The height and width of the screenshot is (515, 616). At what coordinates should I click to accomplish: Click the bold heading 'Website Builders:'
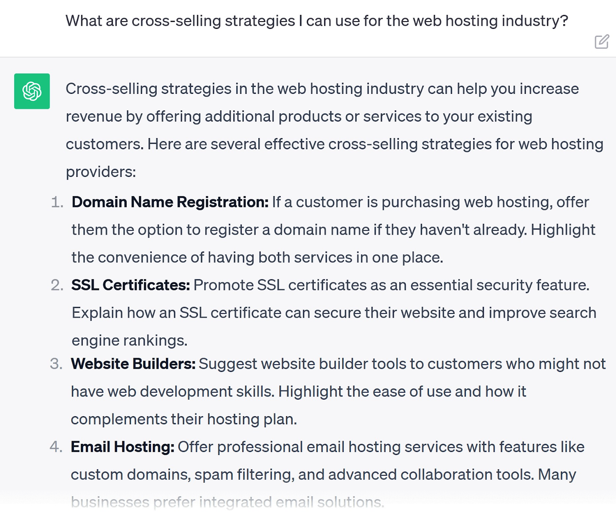tap(133, 364)
